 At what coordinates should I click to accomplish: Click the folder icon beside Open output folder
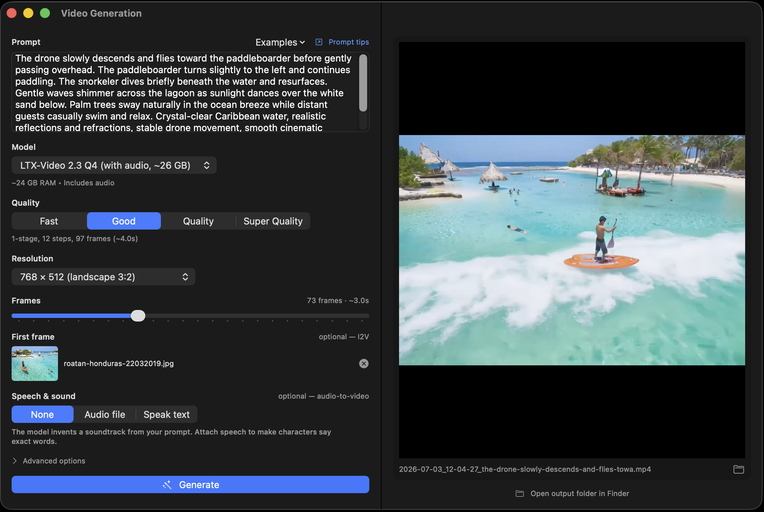coord(520,494)
